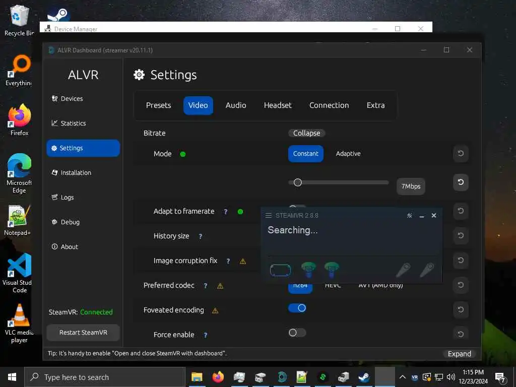Click warning icon next to Image corruption fix
This screenshot has width=516, height=387.
pyautogui.click(x=243, y=262)
